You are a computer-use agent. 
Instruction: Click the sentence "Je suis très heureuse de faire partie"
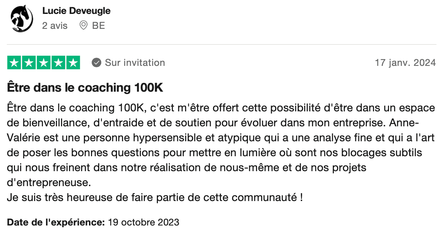tap(155, 197)
